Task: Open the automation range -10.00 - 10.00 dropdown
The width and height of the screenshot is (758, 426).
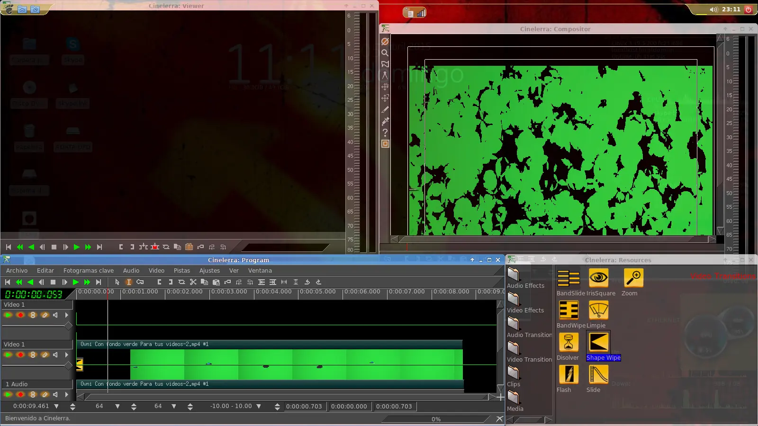Action: tap(259, 406)
